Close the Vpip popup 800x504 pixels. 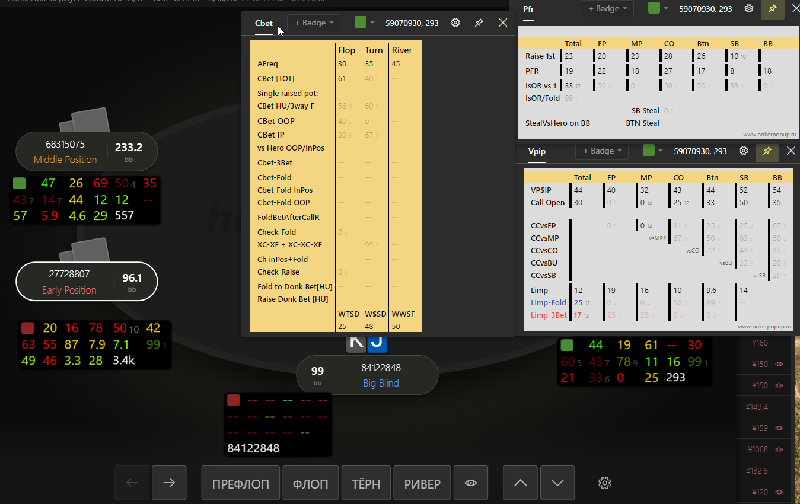791,151
